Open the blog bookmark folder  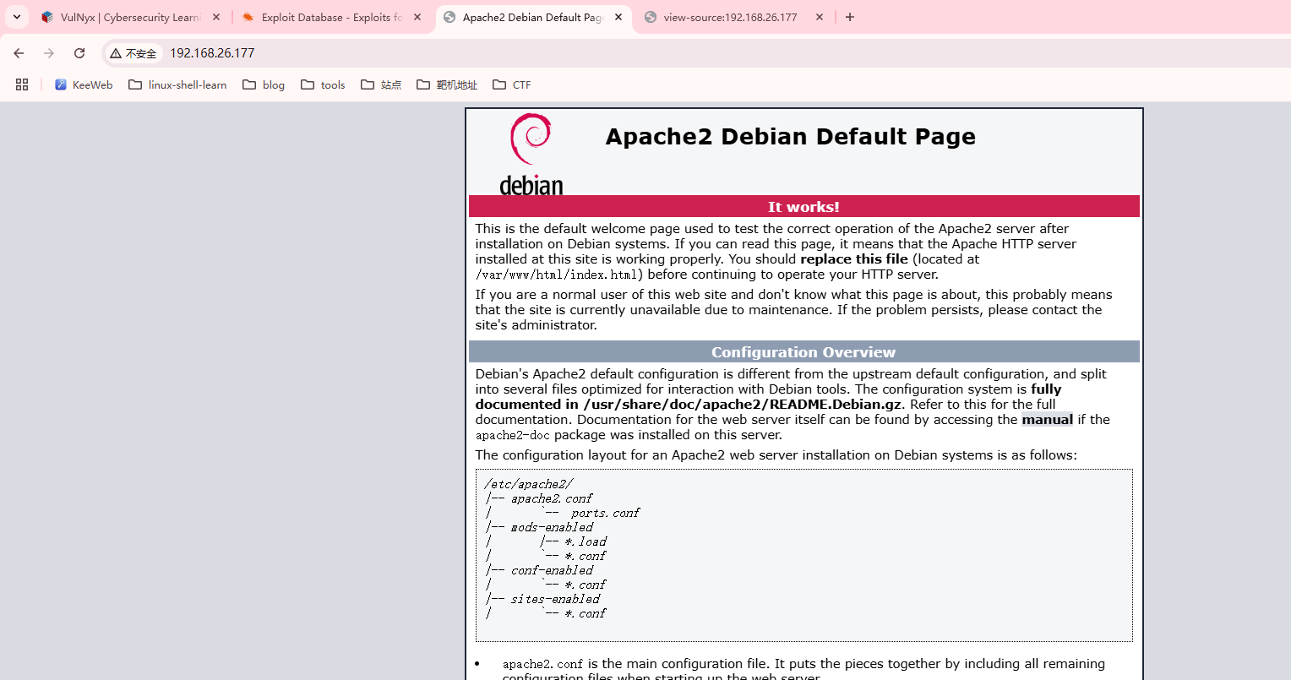click(x=264, y=84)
